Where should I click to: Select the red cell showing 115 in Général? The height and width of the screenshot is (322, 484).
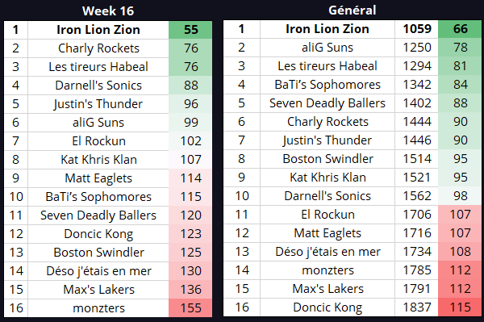click(x=460, y=307)
